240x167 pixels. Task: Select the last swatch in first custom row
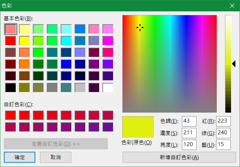(108, 115)
